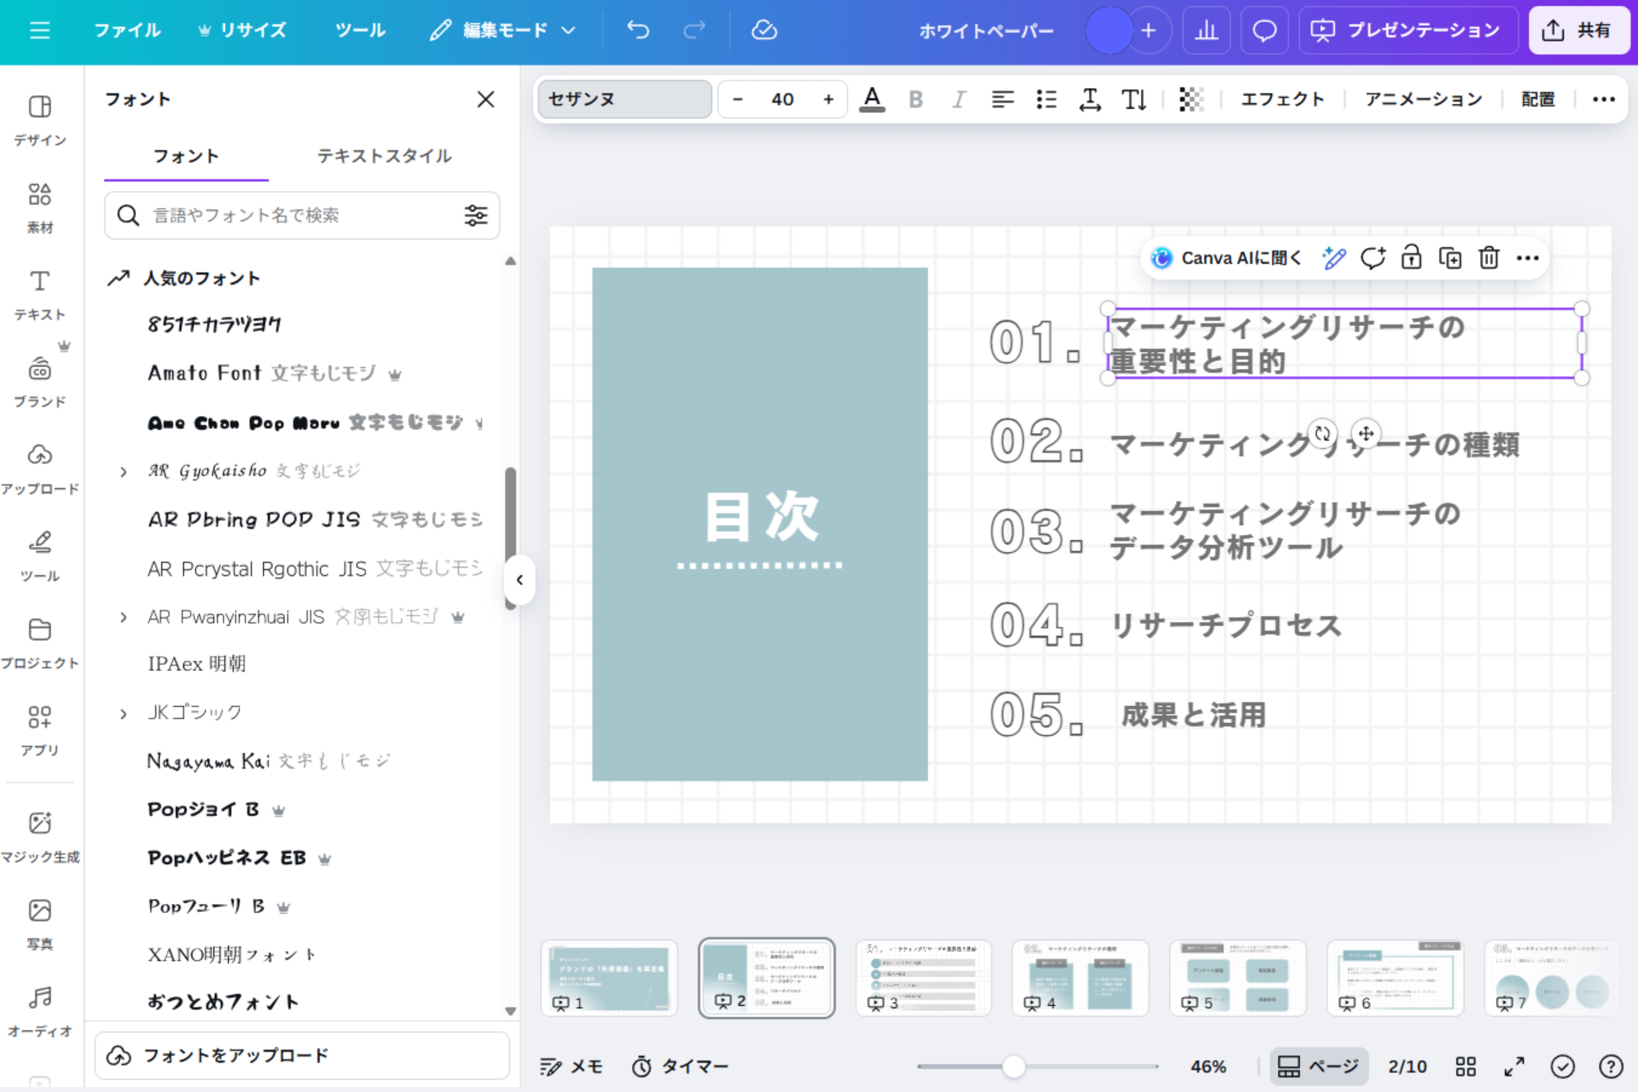
Task: Open the プロジェクト sidebar panel
Action: (x=40, y=643)
